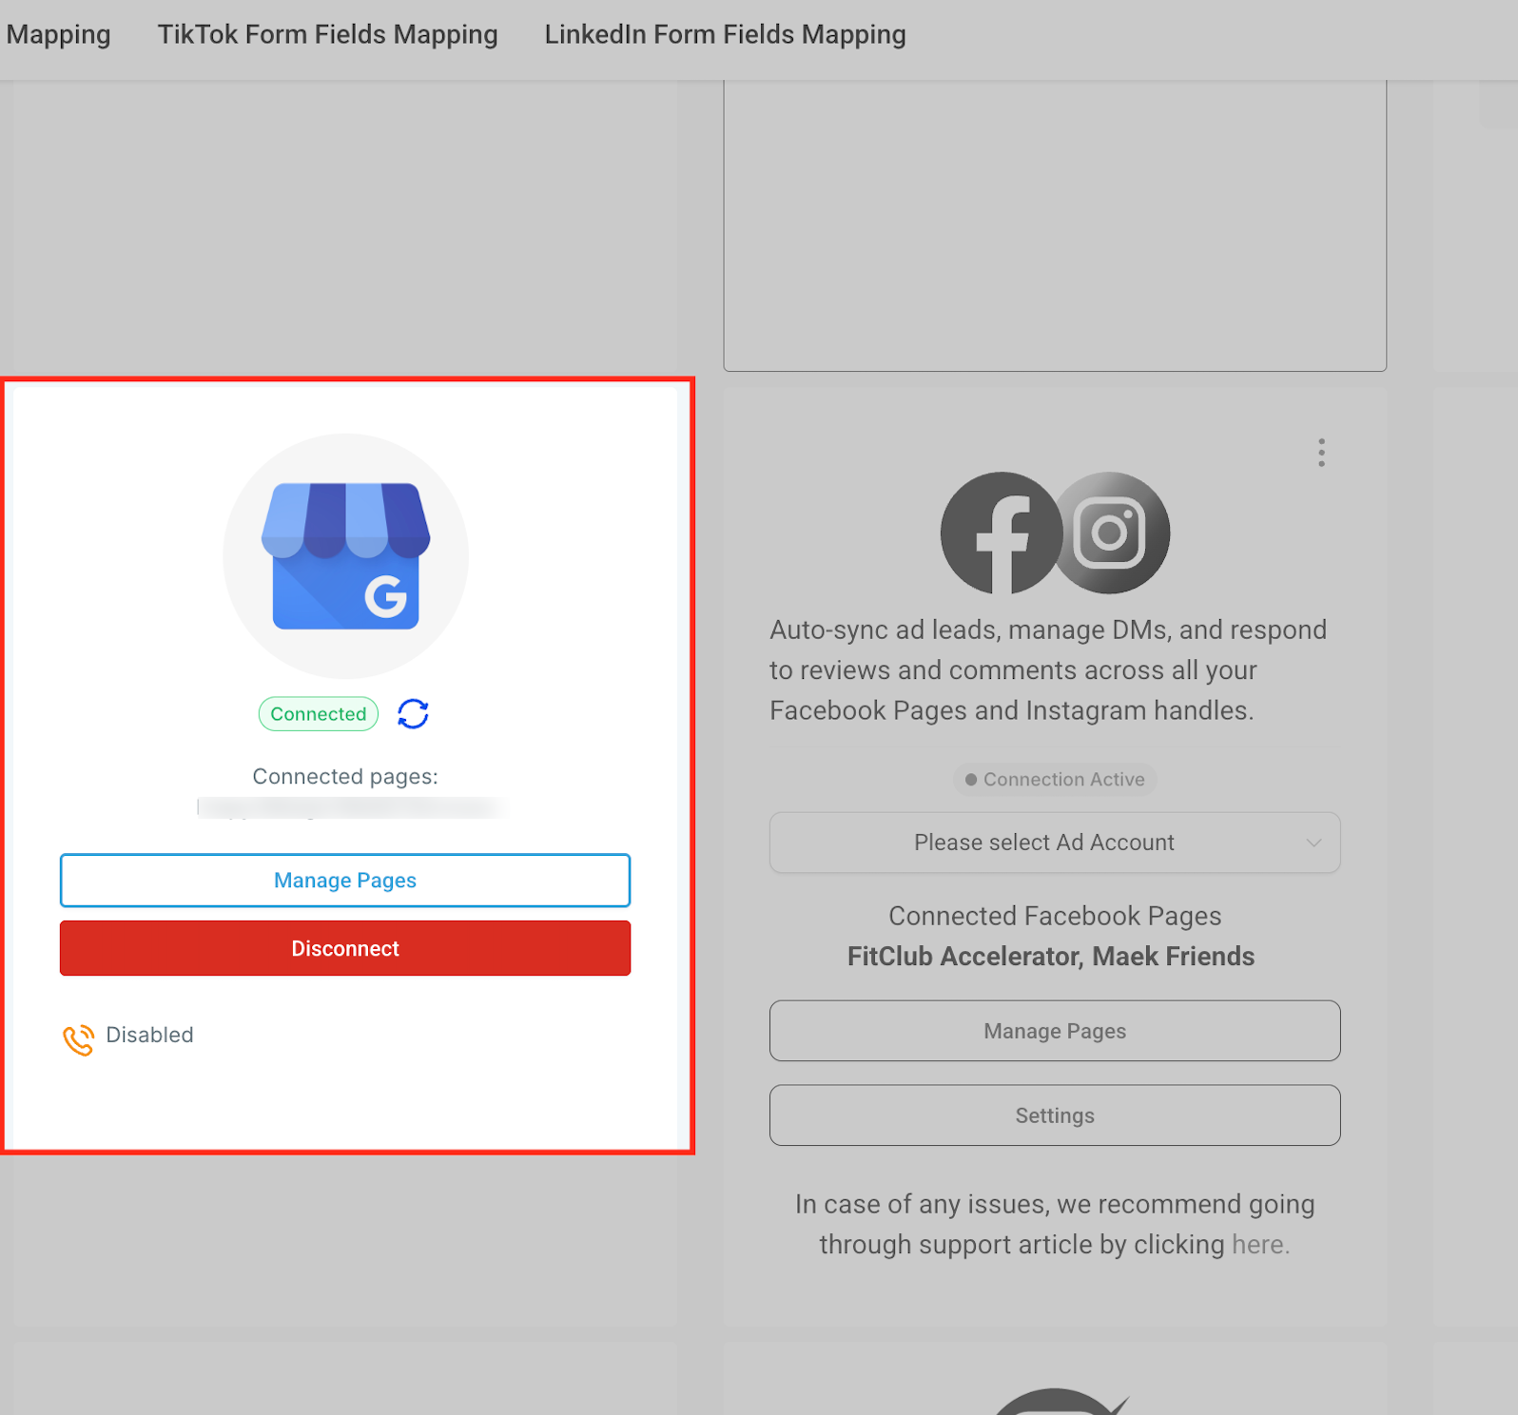Open Facebook integration Settings button
Screen dimensions: 1518x1415
pos(1055,1115)
